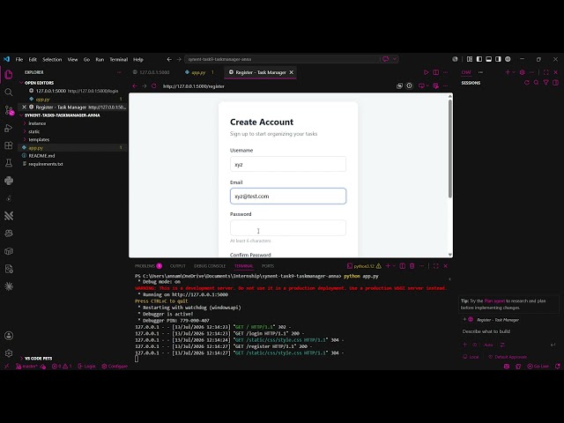This screenshot has height=423, width=564.
Task: Refresh the chat Sessions list
Action: click(527, 83)
